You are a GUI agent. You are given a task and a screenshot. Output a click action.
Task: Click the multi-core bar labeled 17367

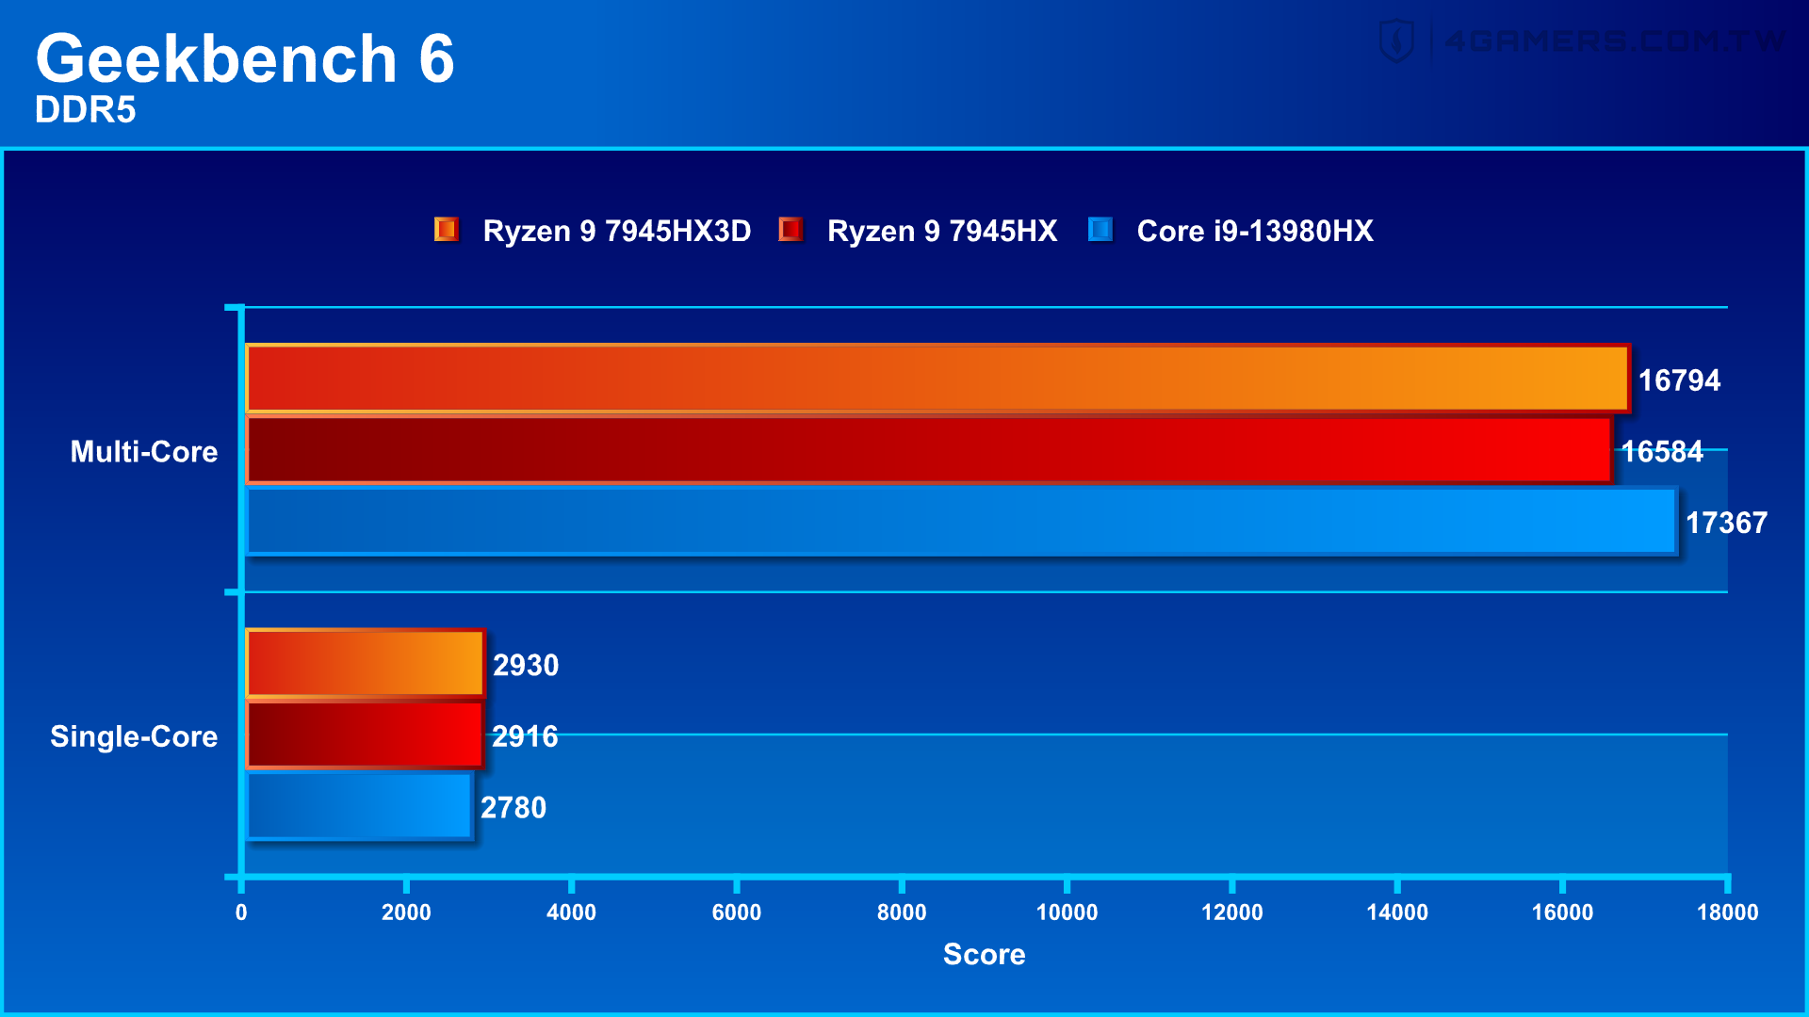pos(961,521)
